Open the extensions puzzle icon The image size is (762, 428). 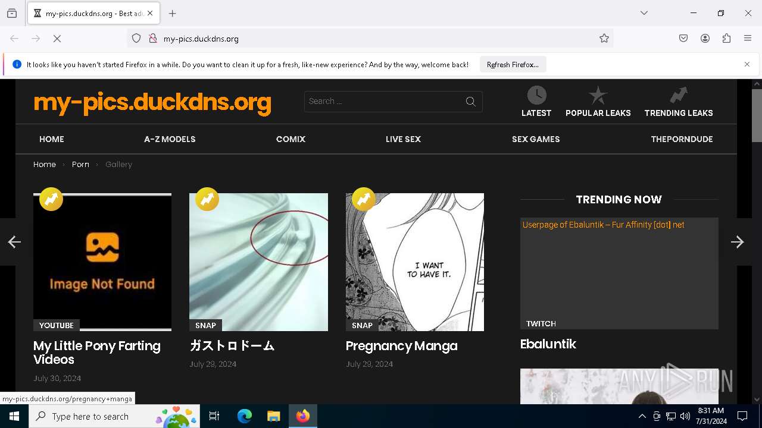pyautogui.click(x=726, y=39)
